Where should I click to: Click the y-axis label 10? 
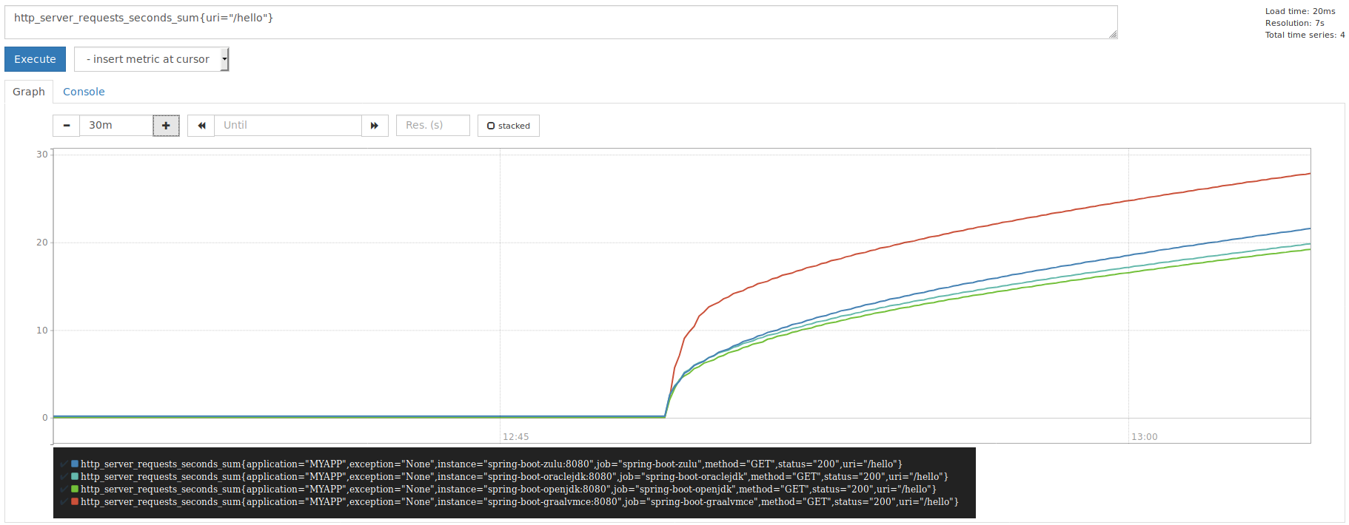(42, 331)
